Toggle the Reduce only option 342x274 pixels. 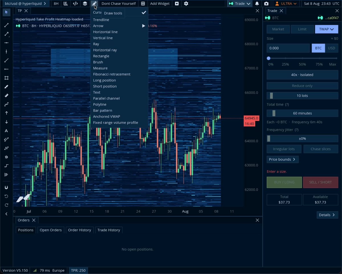[302, 86]
